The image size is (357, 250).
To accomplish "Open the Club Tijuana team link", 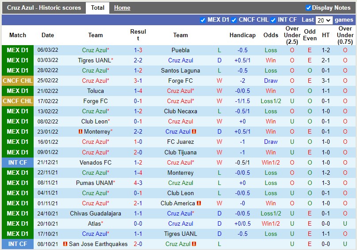I will pos(180,152).
